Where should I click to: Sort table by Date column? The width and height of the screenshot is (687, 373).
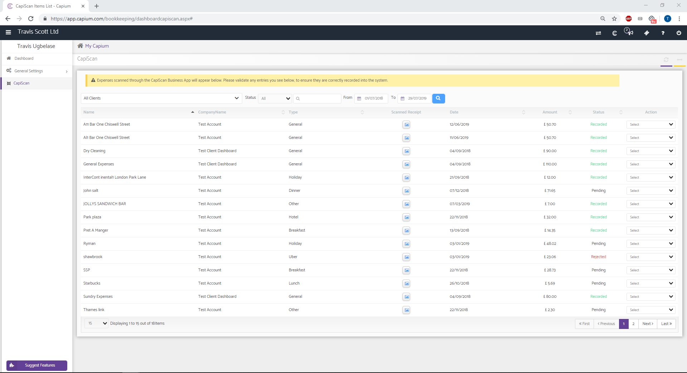click(x=487, y=112)
